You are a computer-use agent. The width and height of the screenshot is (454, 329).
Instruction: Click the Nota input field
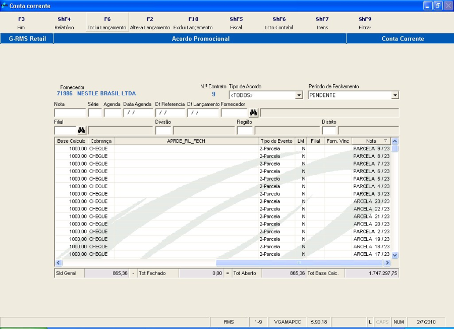(x=70, y=113)
